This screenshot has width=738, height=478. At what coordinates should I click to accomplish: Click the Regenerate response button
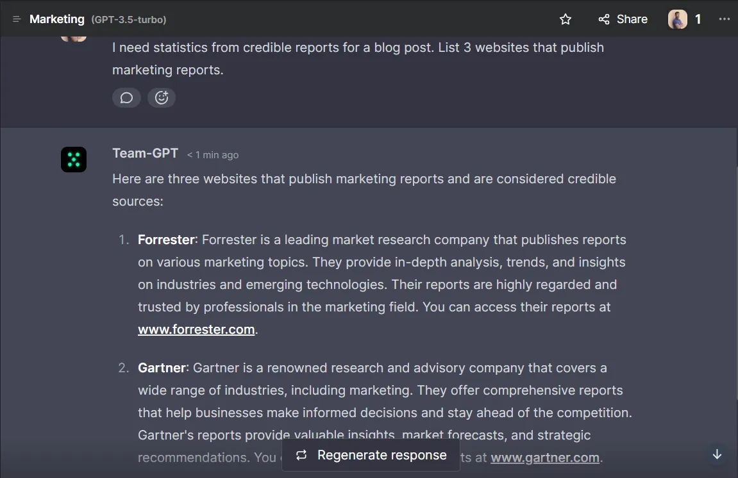(371, 455)
